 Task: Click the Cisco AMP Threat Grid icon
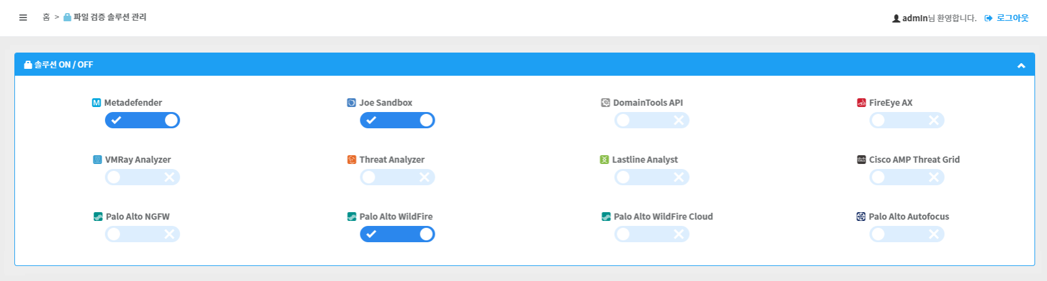pos(861,160)
